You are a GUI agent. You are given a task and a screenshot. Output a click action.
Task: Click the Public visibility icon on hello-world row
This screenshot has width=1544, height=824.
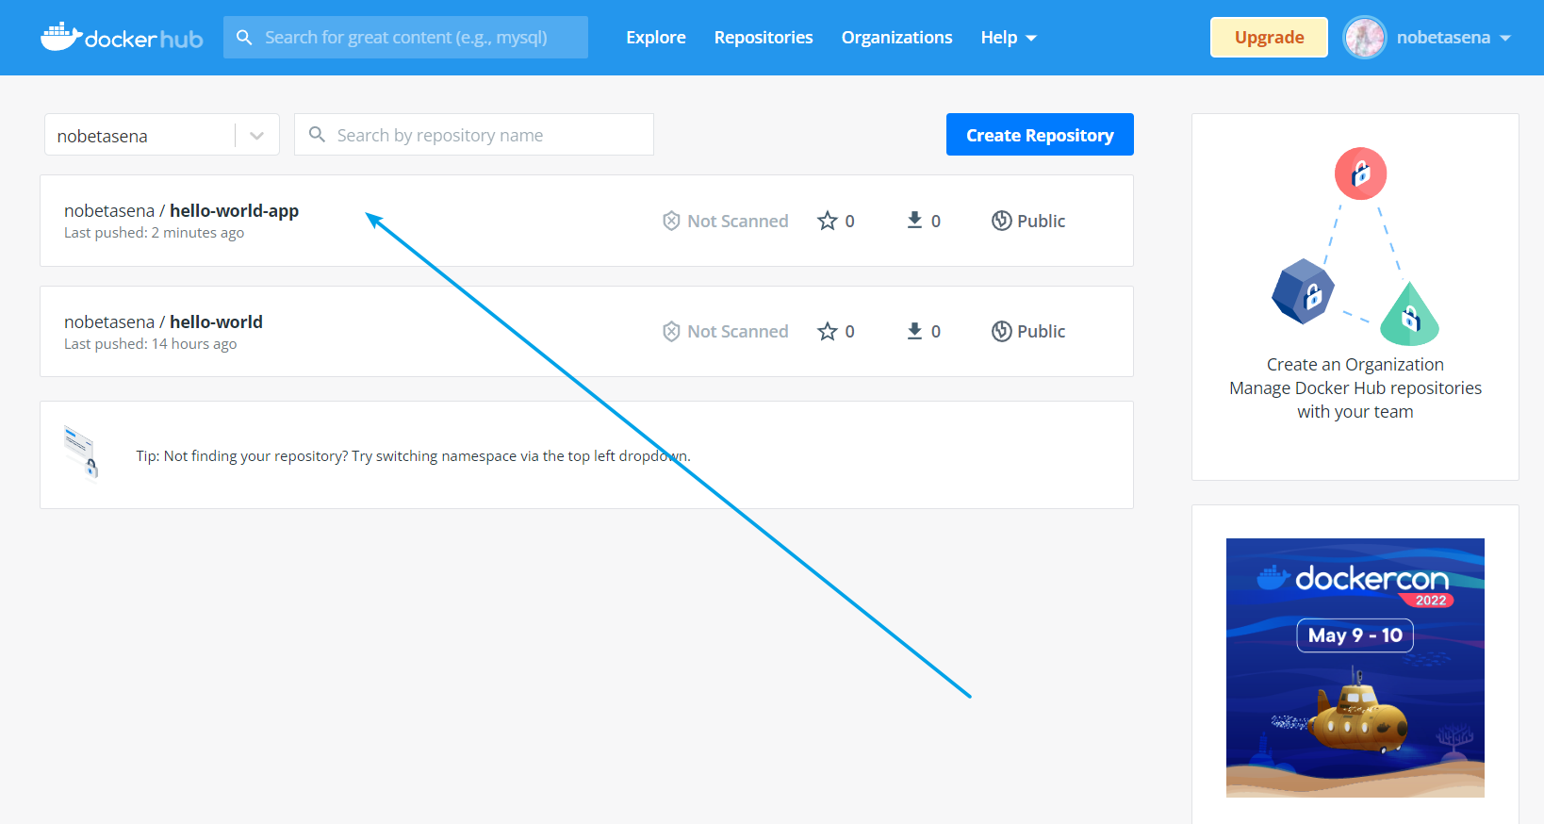1001,331
